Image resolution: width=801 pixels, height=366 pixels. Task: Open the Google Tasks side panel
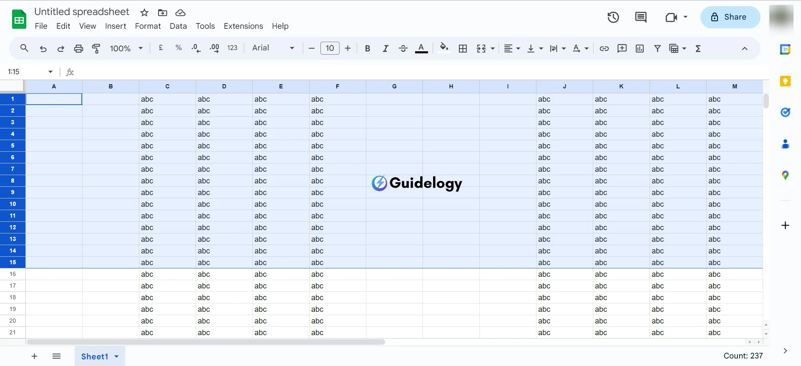pyautogui.click(x=785, y=112)
